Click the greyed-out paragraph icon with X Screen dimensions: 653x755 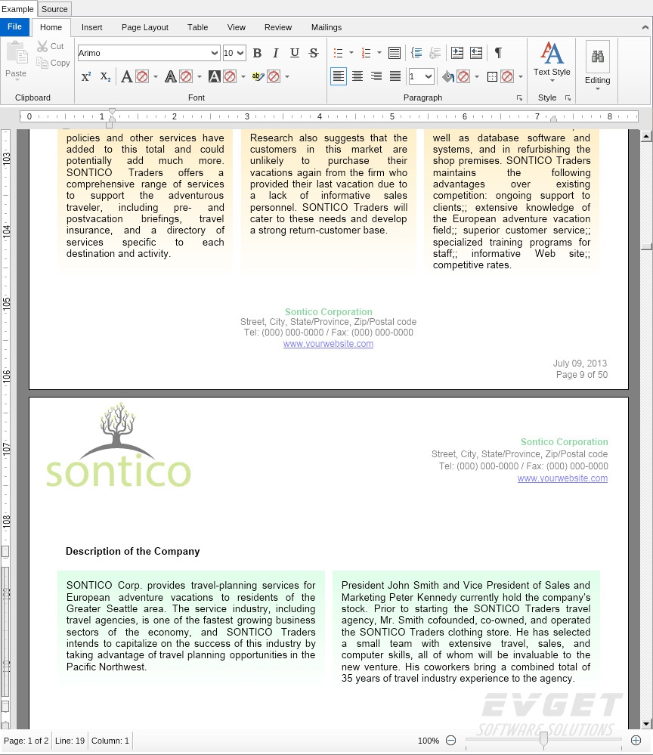pyautogui.click(x=435, y=53)
